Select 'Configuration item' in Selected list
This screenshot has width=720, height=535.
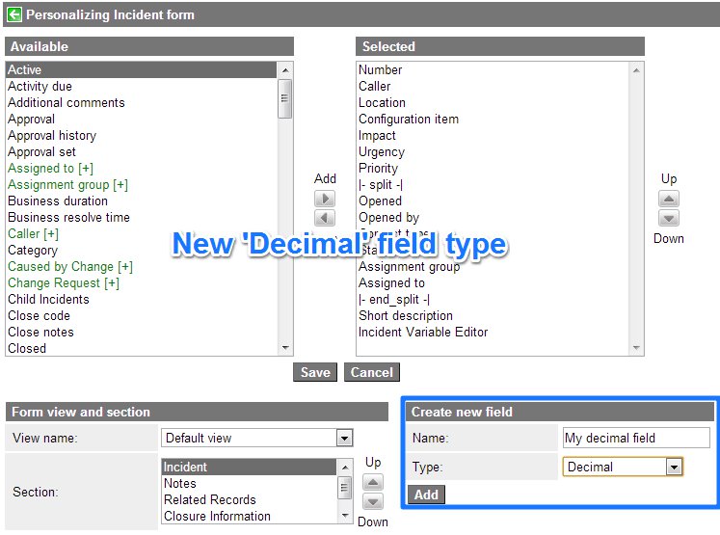point(408,119)
